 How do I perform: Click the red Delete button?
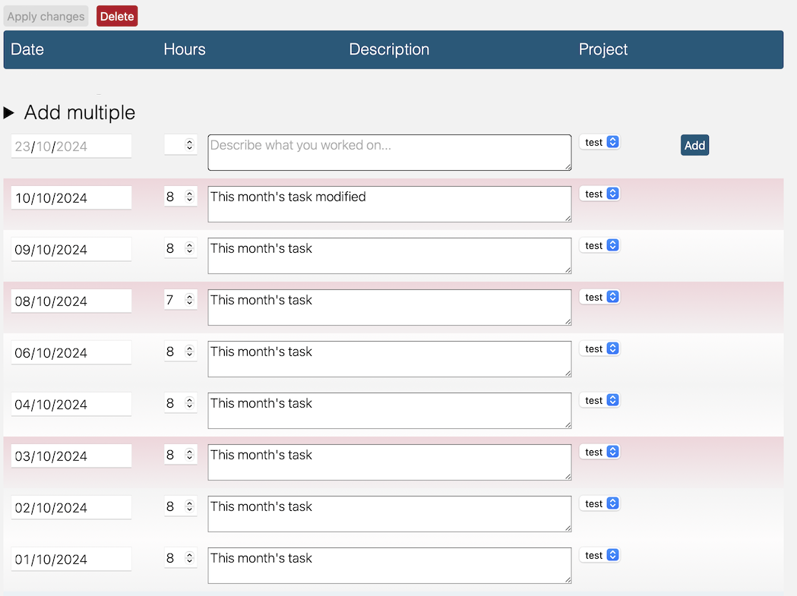(x=117, y=16)
